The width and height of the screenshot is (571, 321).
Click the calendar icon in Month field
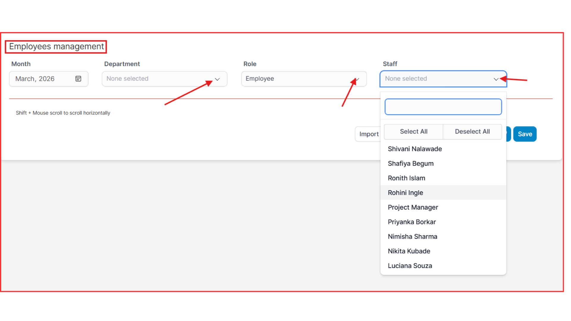tap(78, 79)
